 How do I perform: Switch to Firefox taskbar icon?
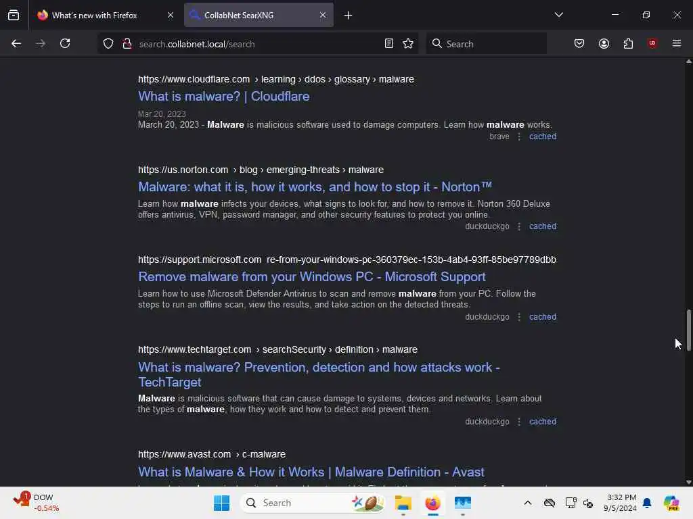(x=432, y=503)
